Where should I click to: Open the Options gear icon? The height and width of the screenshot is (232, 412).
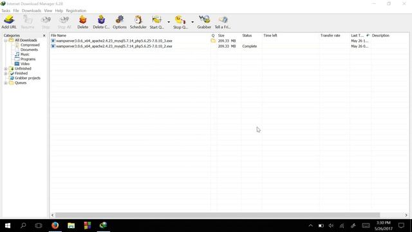click(x=120, y=22)
